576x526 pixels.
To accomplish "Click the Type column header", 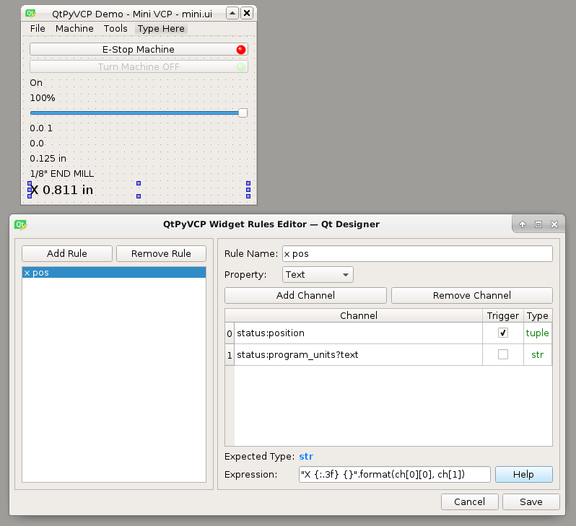I will (x=538, y=315).
